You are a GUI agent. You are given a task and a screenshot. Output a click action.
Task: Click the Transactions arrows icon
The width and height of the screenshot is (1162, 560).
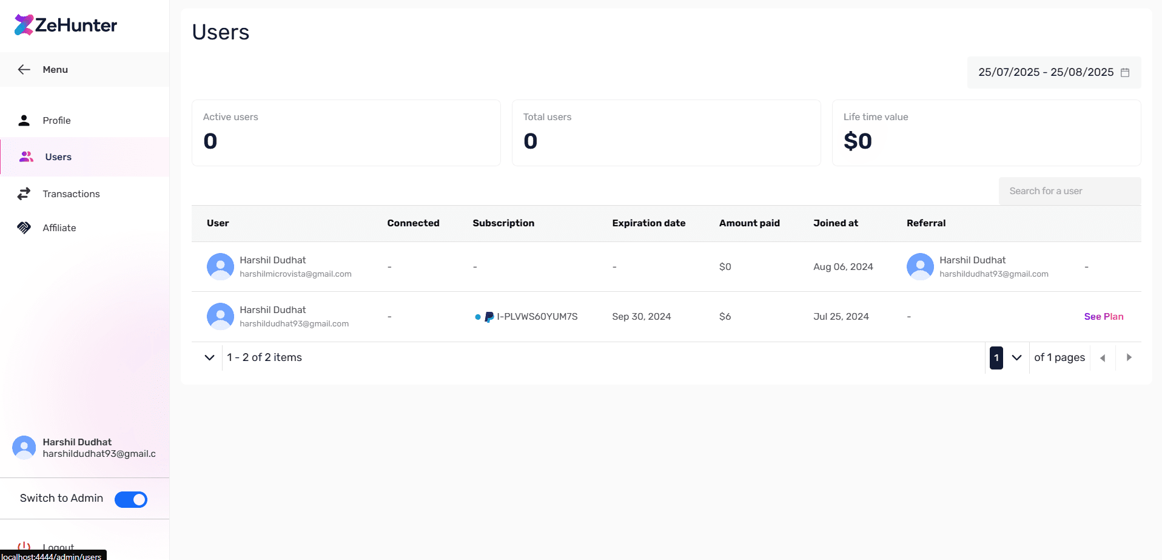(24, 194)
